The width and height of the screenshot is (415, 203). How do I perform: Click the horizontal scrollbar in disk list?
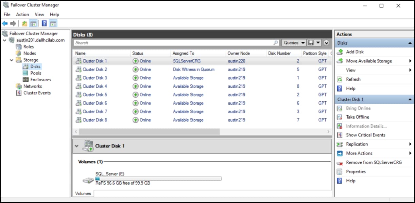point(149,131)
